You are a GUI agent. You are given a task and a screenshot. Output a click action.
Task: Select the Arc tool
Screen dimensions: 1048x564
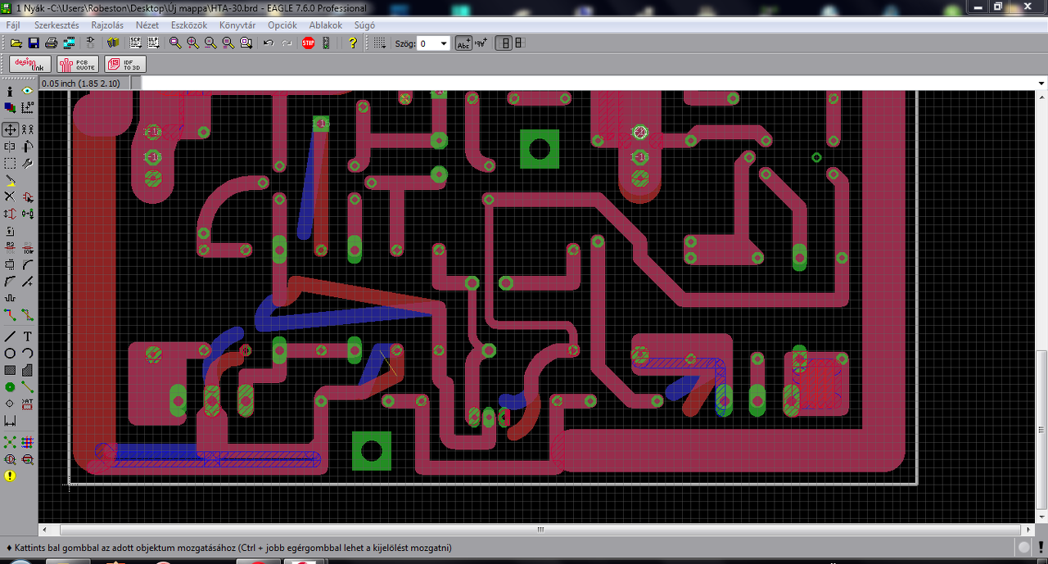tap(28, 353)
